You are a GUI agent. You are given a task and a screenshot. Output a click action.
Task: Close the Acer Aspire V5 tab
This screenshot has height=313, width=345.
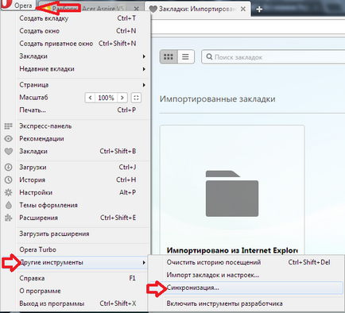point(136,9)
